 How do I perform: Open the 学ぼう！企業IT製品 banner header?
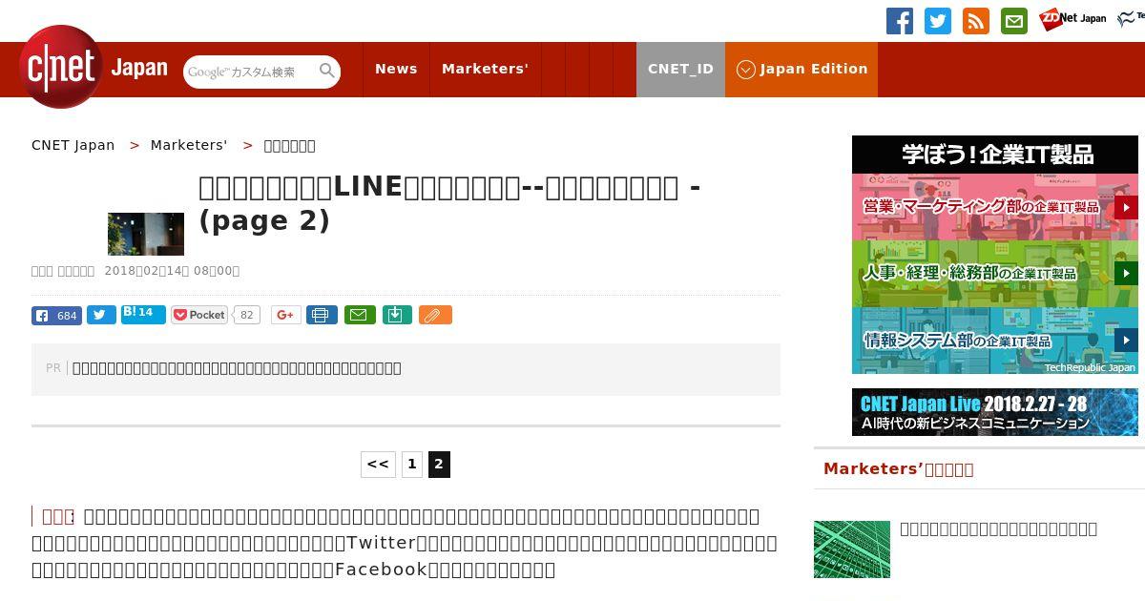(x=995, y=155)
